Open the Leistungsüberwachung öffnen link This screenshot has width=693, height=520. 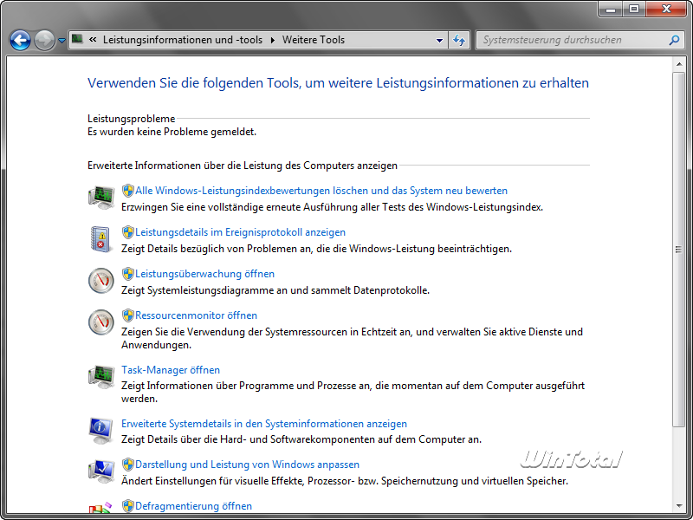point(204,274)
